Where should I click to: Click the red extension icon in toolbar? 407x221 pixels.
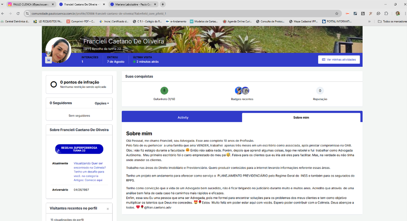pos(347,13)
